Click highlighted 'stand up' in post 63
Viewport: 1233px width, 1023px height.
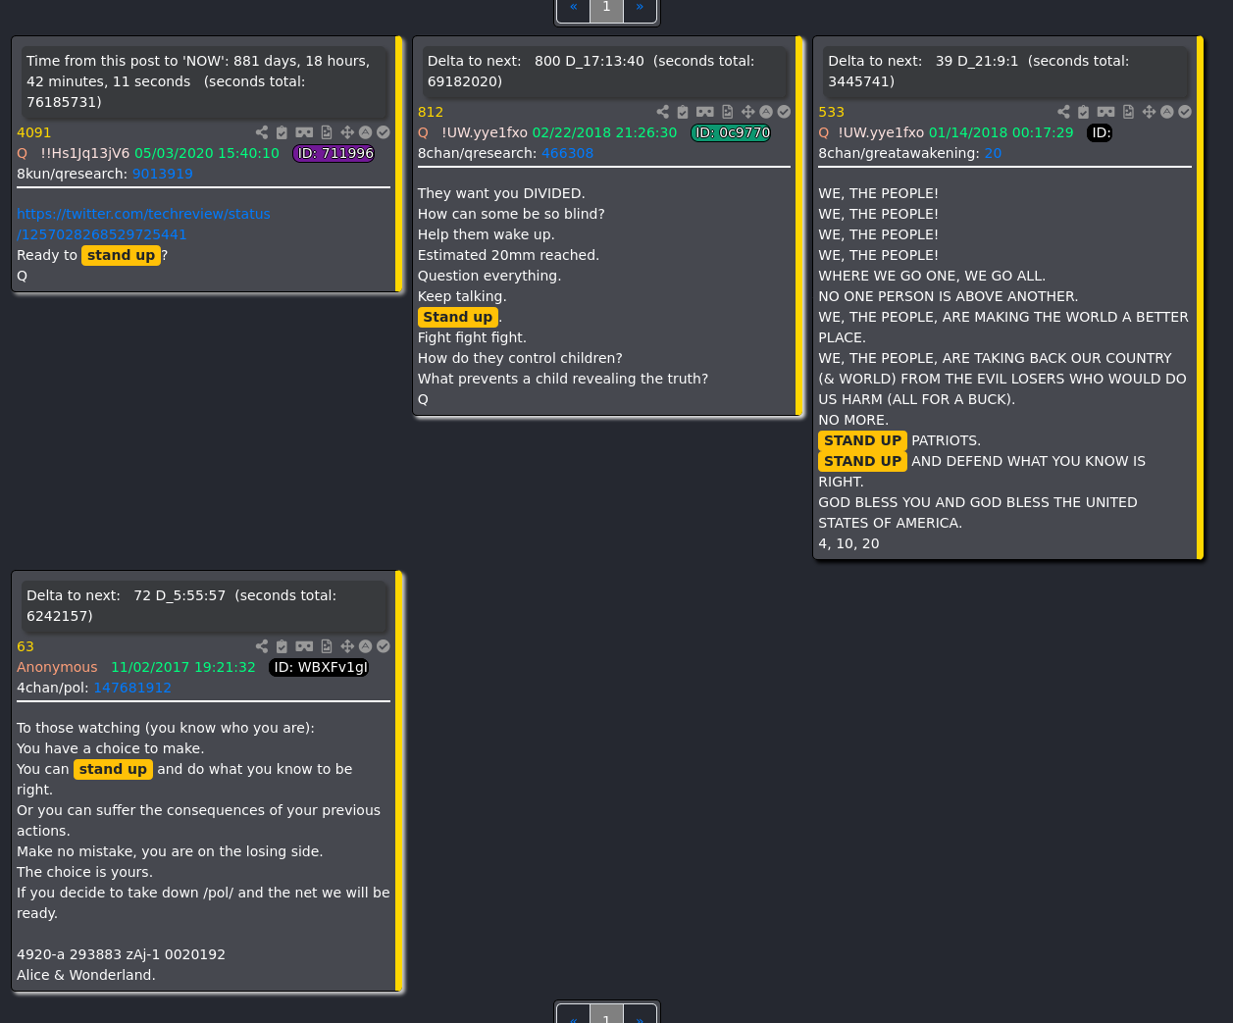[113, 769]
